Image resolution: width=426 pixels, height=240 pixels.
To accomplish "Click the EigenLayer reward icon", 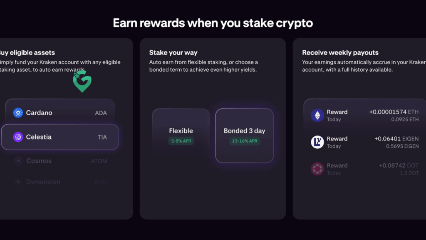I will click(x=317, y=142).
